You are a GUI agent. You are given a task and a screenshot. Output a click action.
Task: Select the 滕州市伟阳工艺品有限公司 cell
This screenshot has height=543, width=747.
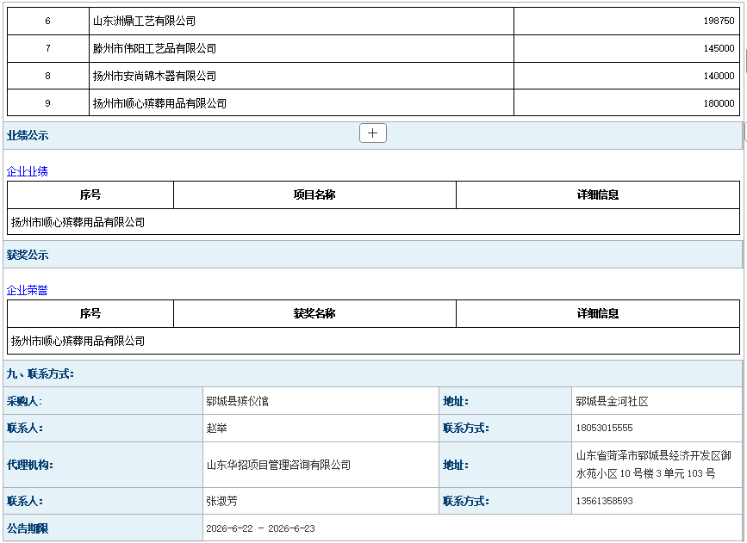point(301,48)
